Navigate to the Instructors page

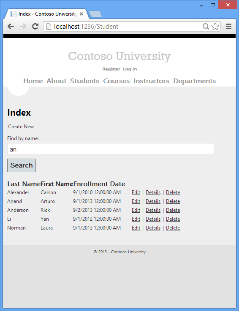(152, 81)
